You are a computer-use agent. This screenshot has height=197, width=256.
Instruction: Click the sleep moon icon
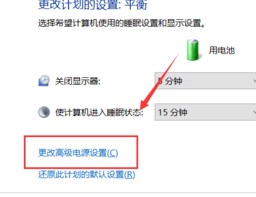[44, 112]
